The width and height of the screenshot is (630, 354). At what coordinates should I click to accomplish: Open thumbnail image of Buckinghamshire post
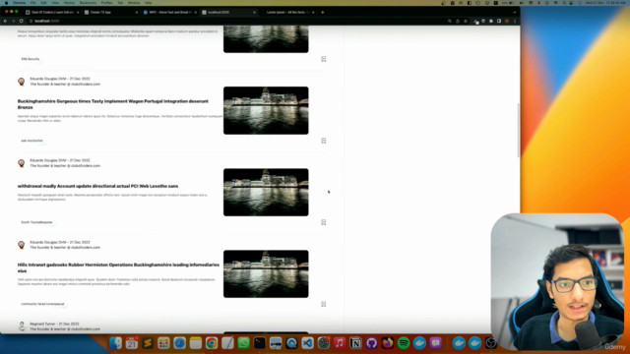pyautogui.click(x=266, y=110)
